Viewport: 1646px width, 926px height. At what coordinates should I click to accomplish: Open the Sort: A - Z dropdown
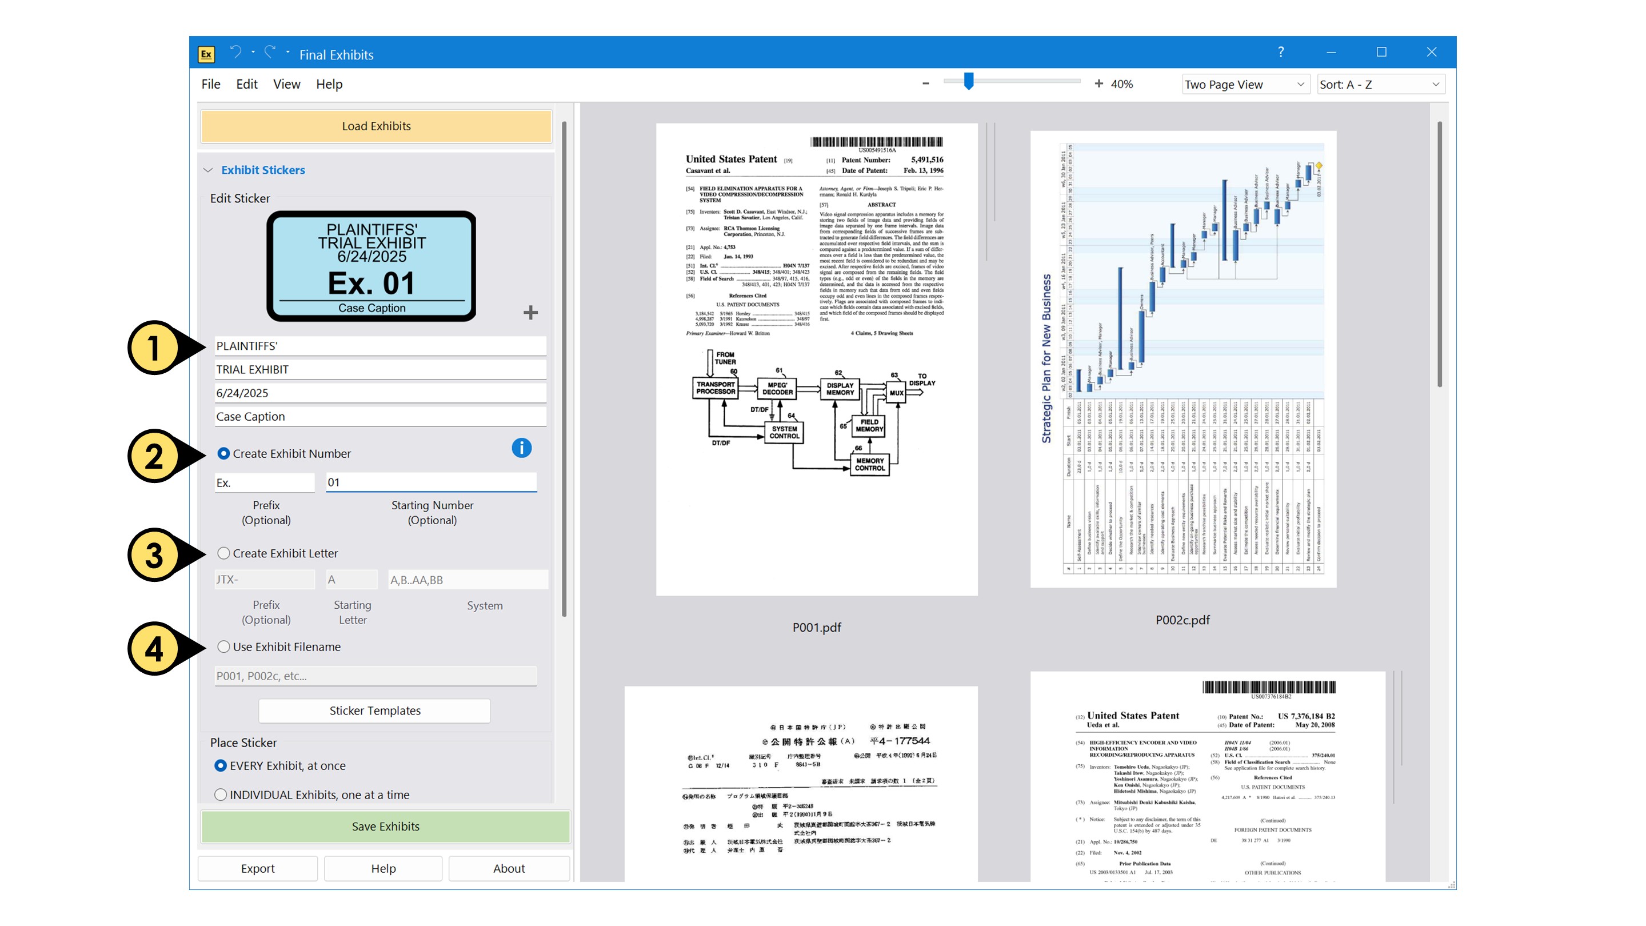point(1380,85)
